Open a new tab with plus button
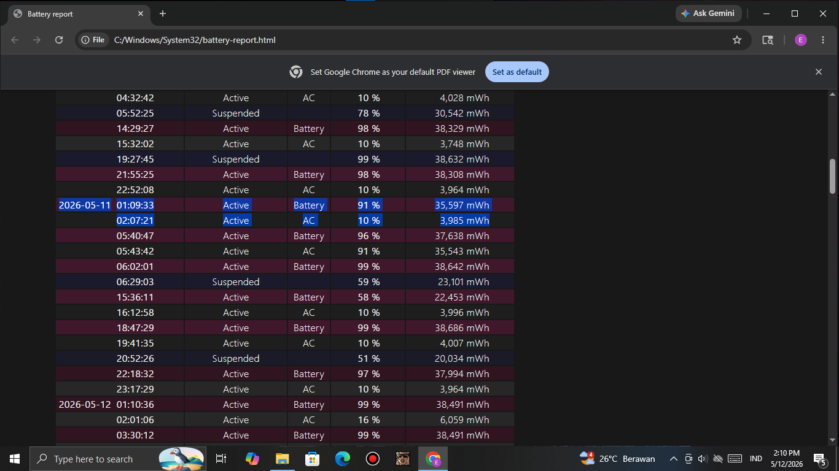 point(163,13)
